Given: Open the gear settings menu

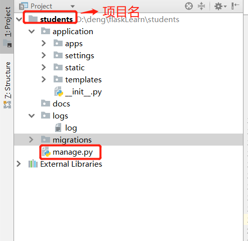Looking at the screenshot, I should [x=220, y=7].
